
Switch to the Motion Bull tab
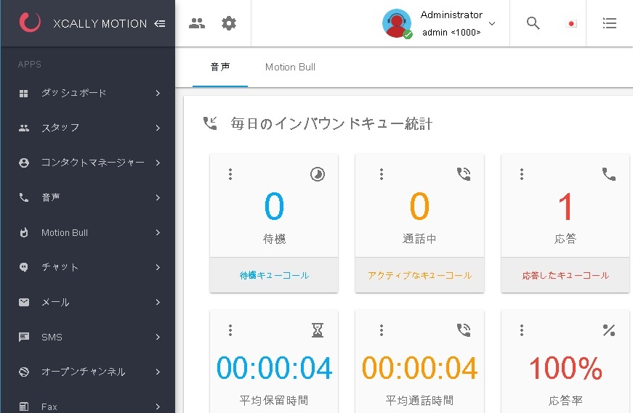coord(290,67)
